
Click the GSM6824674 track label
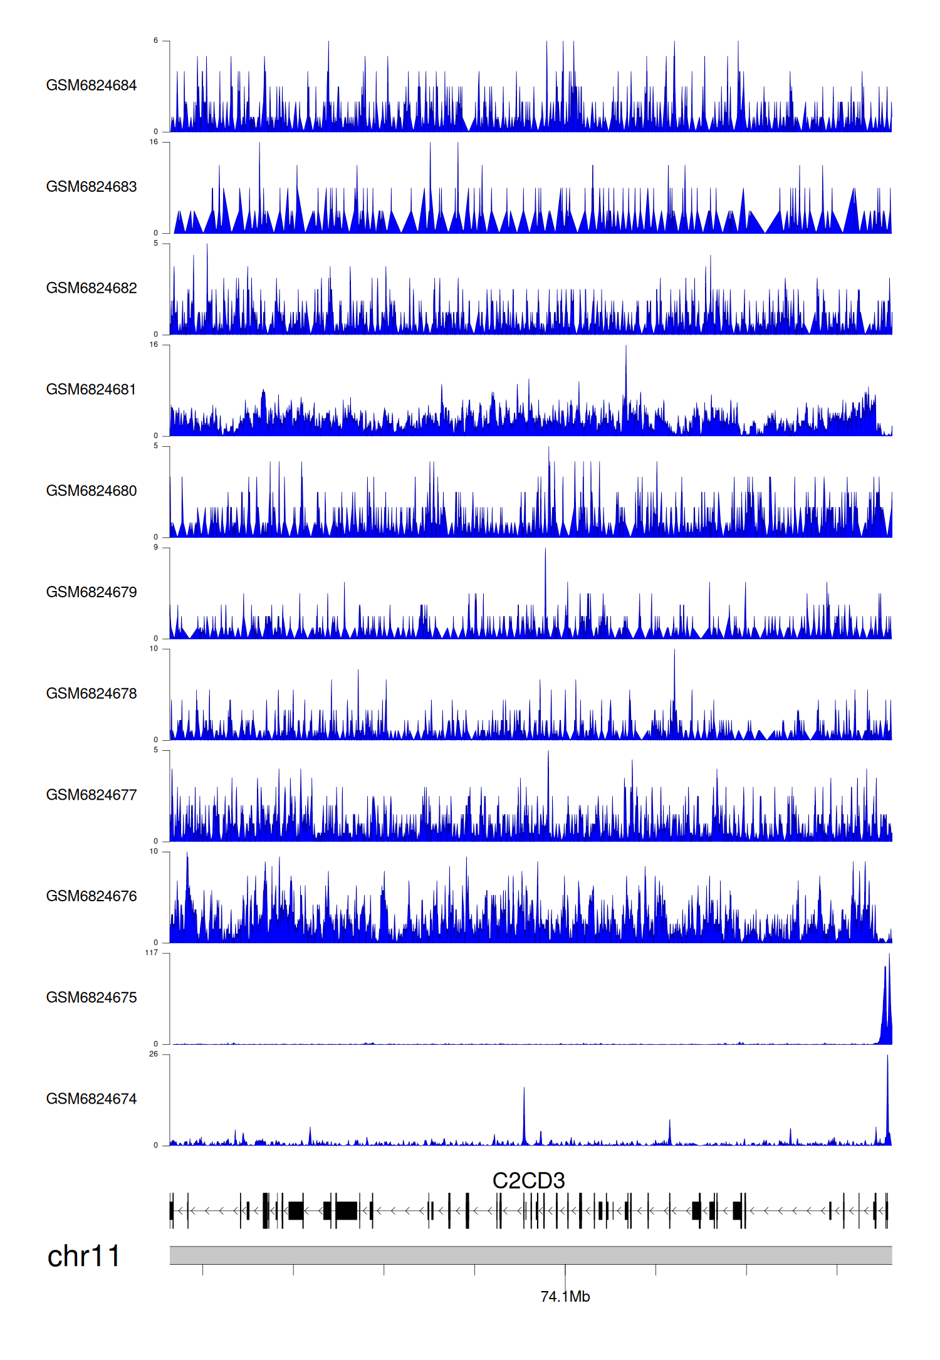[x=91, y=1099]
